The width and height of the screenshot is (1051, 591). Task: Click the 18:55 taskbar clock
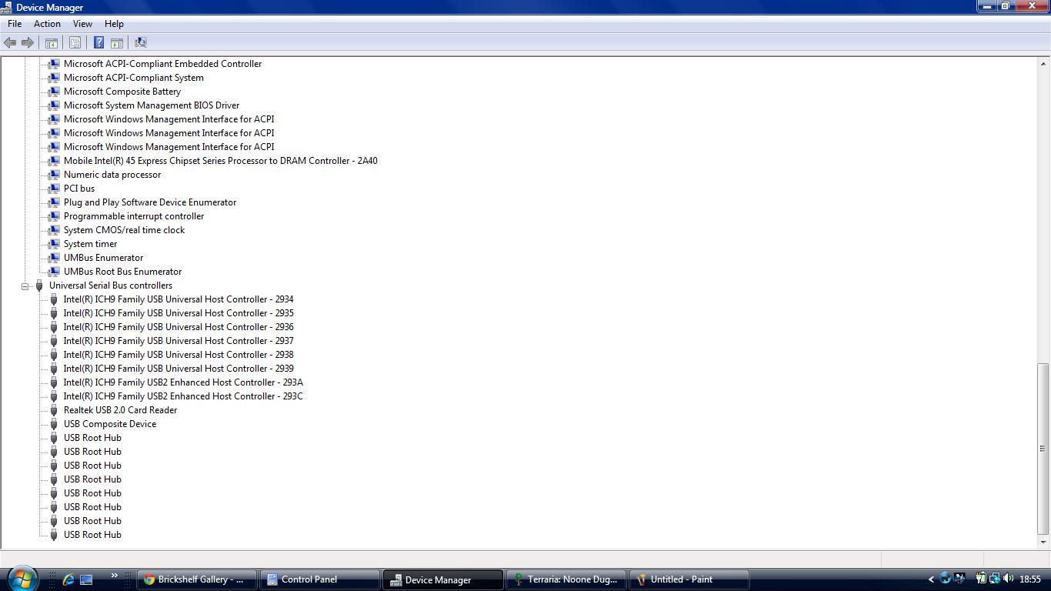(1030, 579)
